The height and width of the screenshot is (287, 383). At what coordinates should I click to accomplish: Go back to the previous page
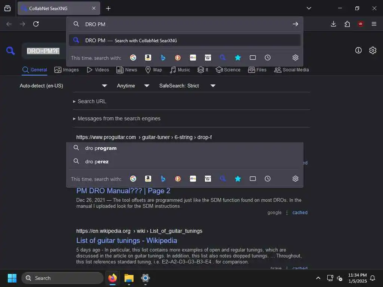point(9,24)
